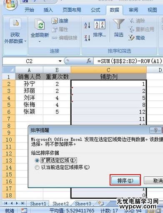Viewport: 163px width, 213px height.
Task: Open Connections command
Action: (60, 21)
